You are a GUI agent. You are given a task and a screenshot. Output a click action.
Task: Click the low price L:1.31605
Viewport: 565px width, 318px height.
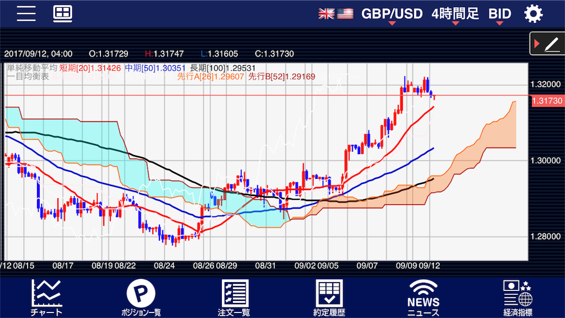point(220,54)
